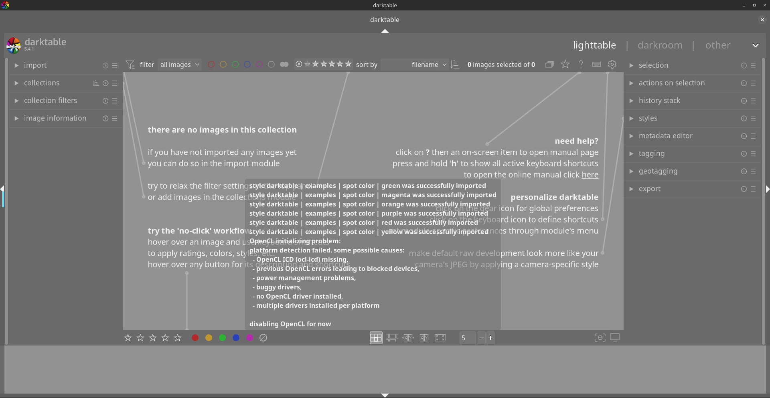Viewport: 770px width, 398px height.
Task: Click plus button to increase thumbnails per row
Action: 490,338
